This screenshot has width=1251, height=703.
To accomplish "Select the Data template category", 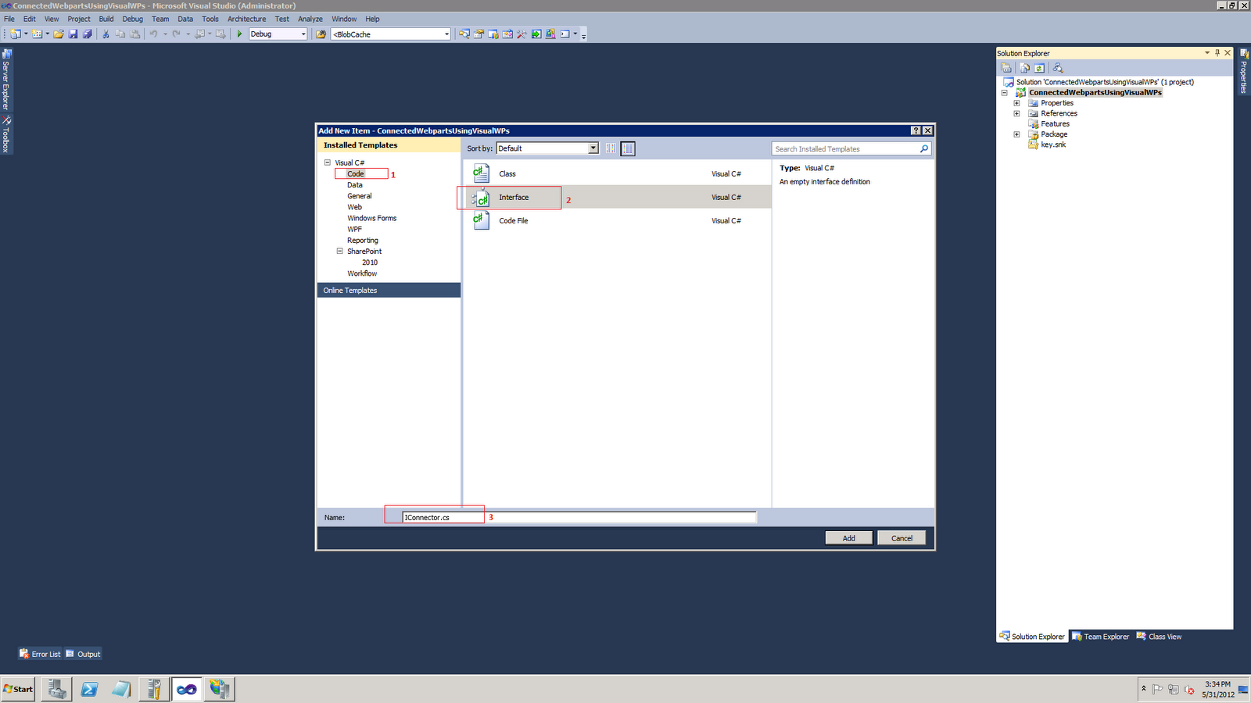I will tap(355, 185).
